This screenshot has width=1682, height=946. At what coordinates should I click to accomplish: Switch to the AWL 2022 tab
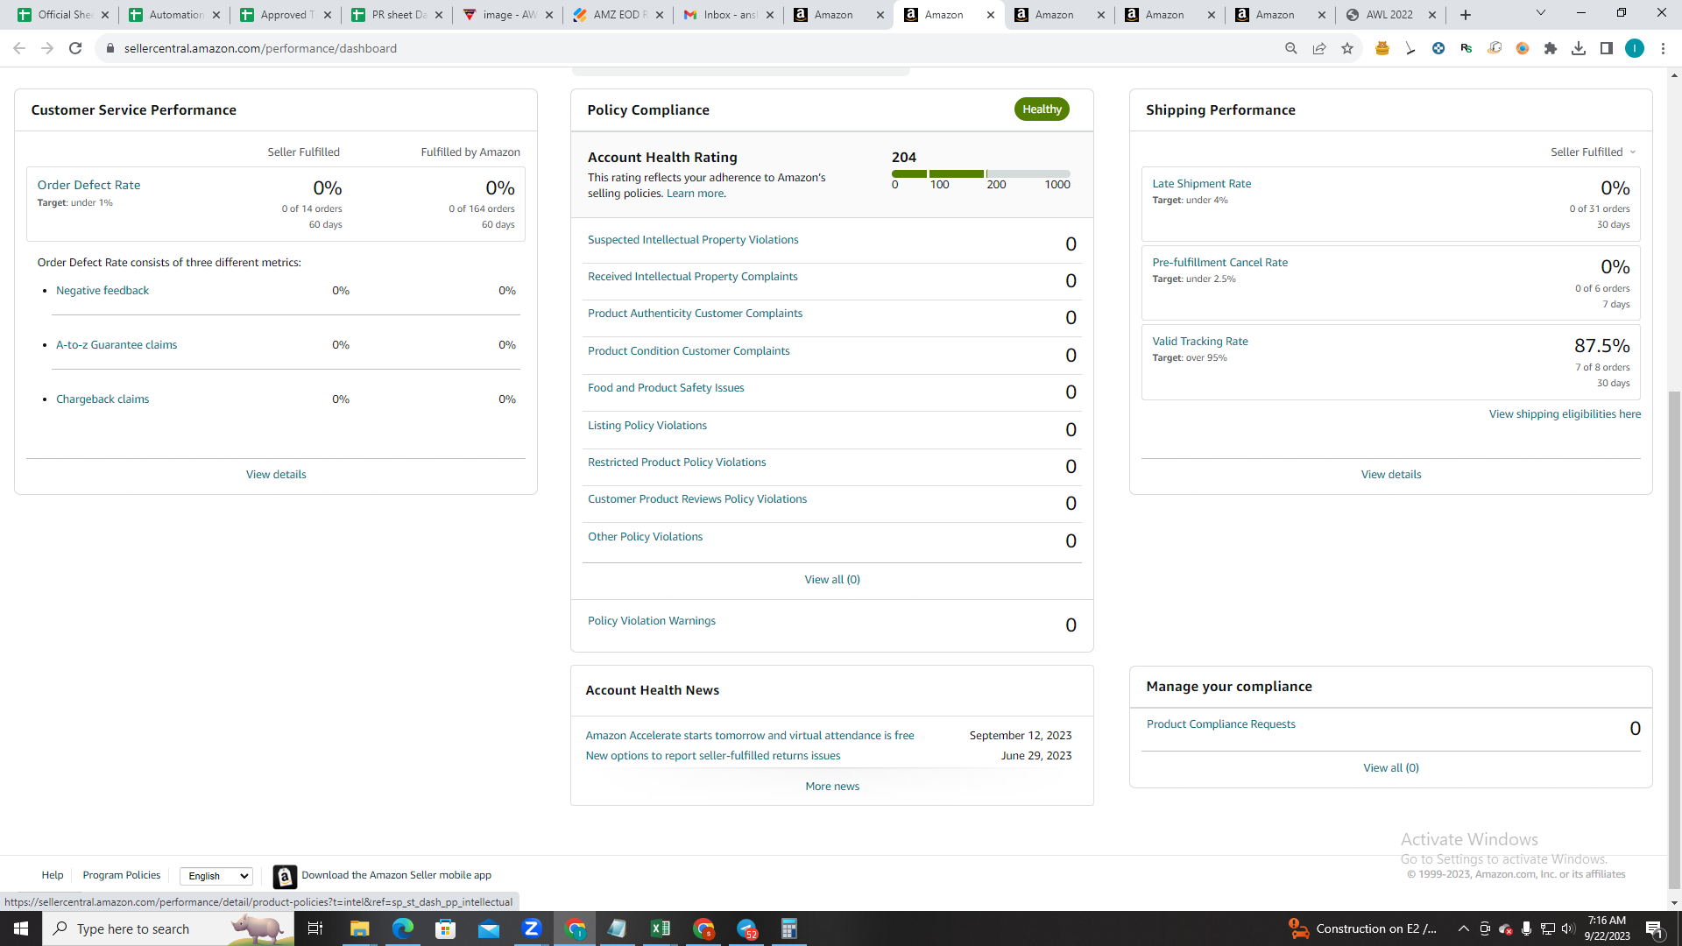tap(1389, 15)
